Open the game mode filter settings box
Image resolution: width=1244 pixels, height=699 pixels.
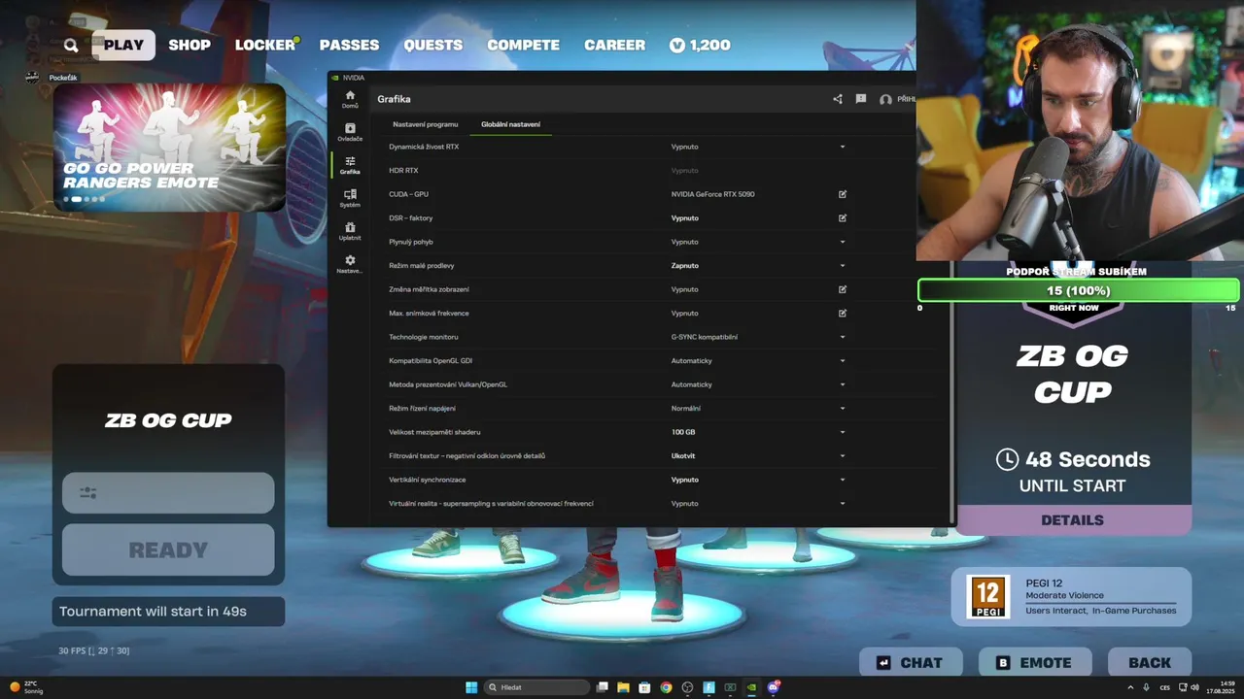pyautogui.click(x=168, y=493)
